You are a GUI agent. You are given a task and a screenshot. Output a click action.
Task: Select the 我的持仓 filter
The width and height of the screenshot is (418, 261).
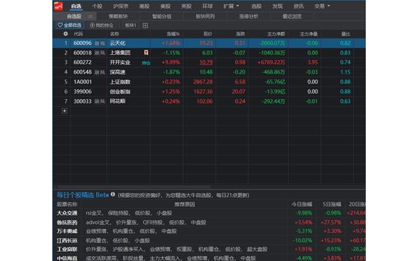coord(102,25)
